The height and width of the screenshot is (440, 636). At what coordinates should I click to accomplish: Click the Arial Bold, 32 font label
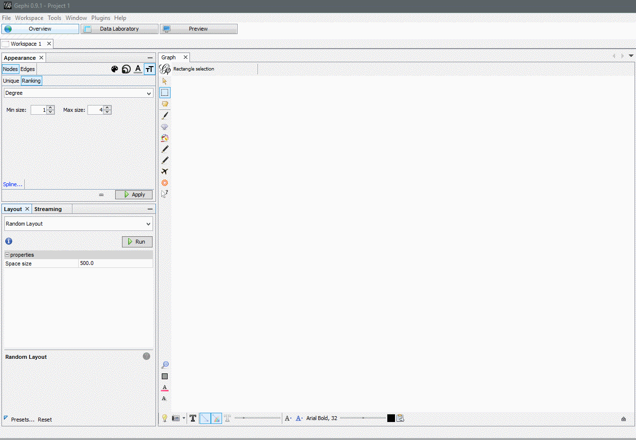coord(322,418)
